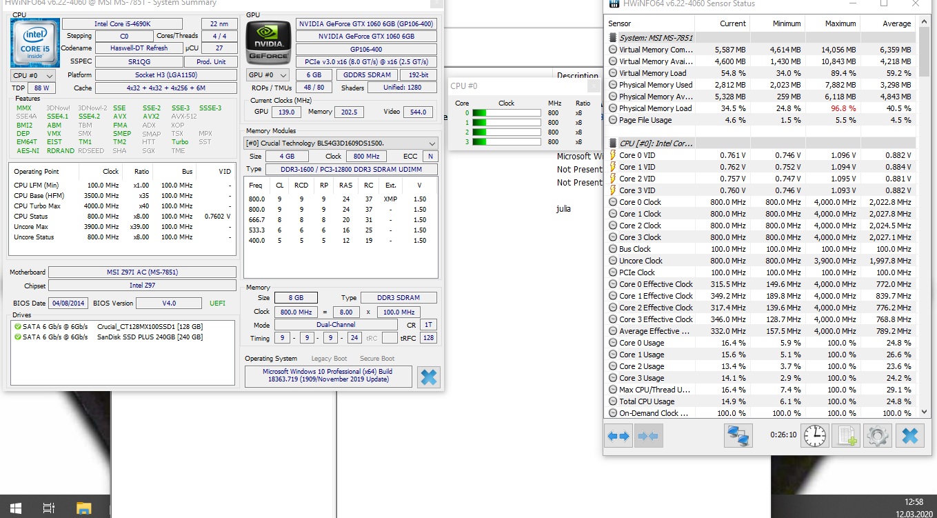The image size is (937, 518).
Task: Open sensor settings gear icon
Action: click(878, 436)
